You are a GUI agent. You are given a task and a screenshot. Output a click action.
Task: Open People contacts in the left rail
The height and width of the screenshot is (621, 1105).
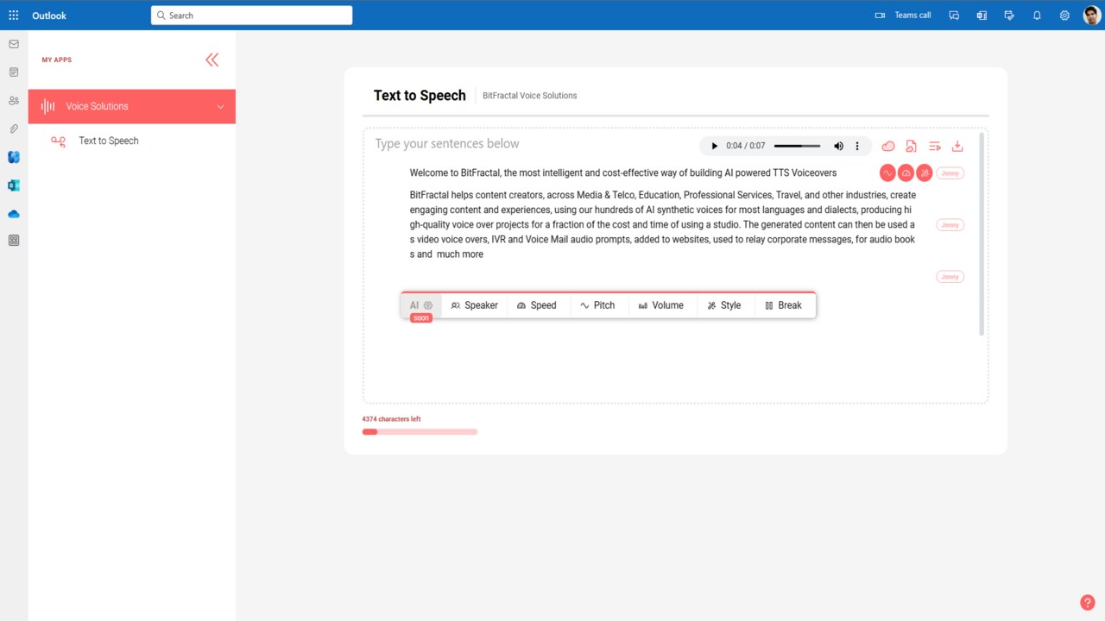pyautogui.click(x=14, y=101)
